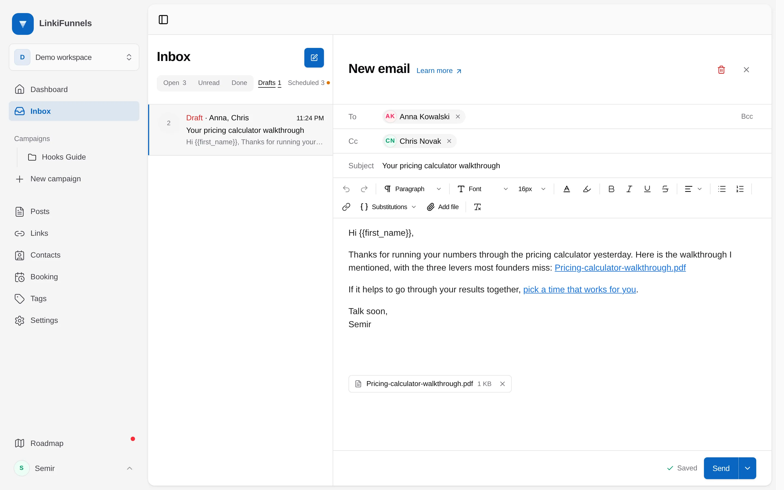The width and height of the screenshot is (784, 490).
Task: Close the New email pane
Action: 746,70
